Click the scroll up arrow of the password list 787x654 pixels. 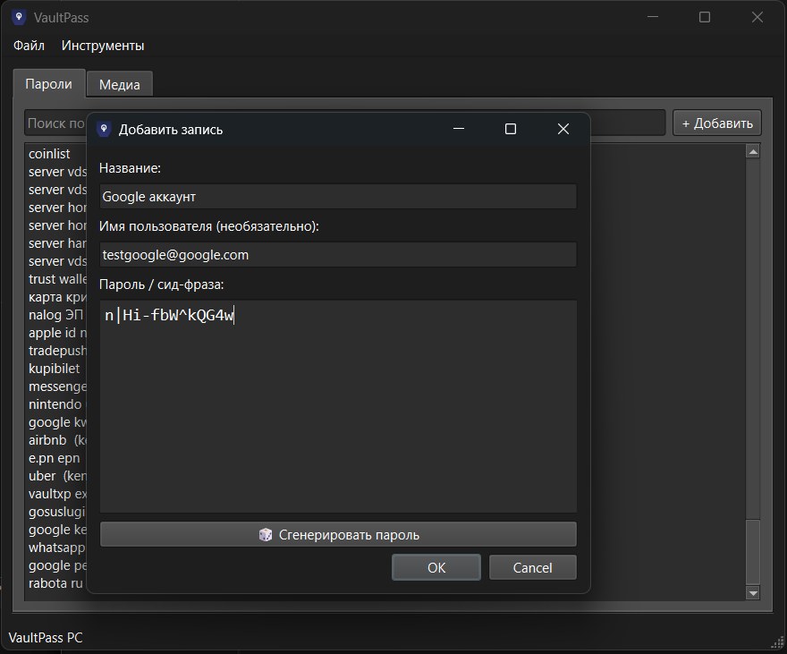(752, 151)
